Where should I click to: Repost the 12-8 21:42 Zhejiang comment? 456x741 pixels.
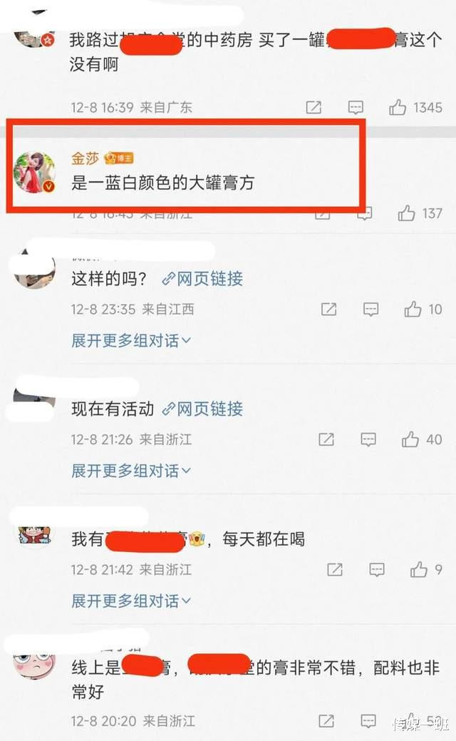click(335, 569)
